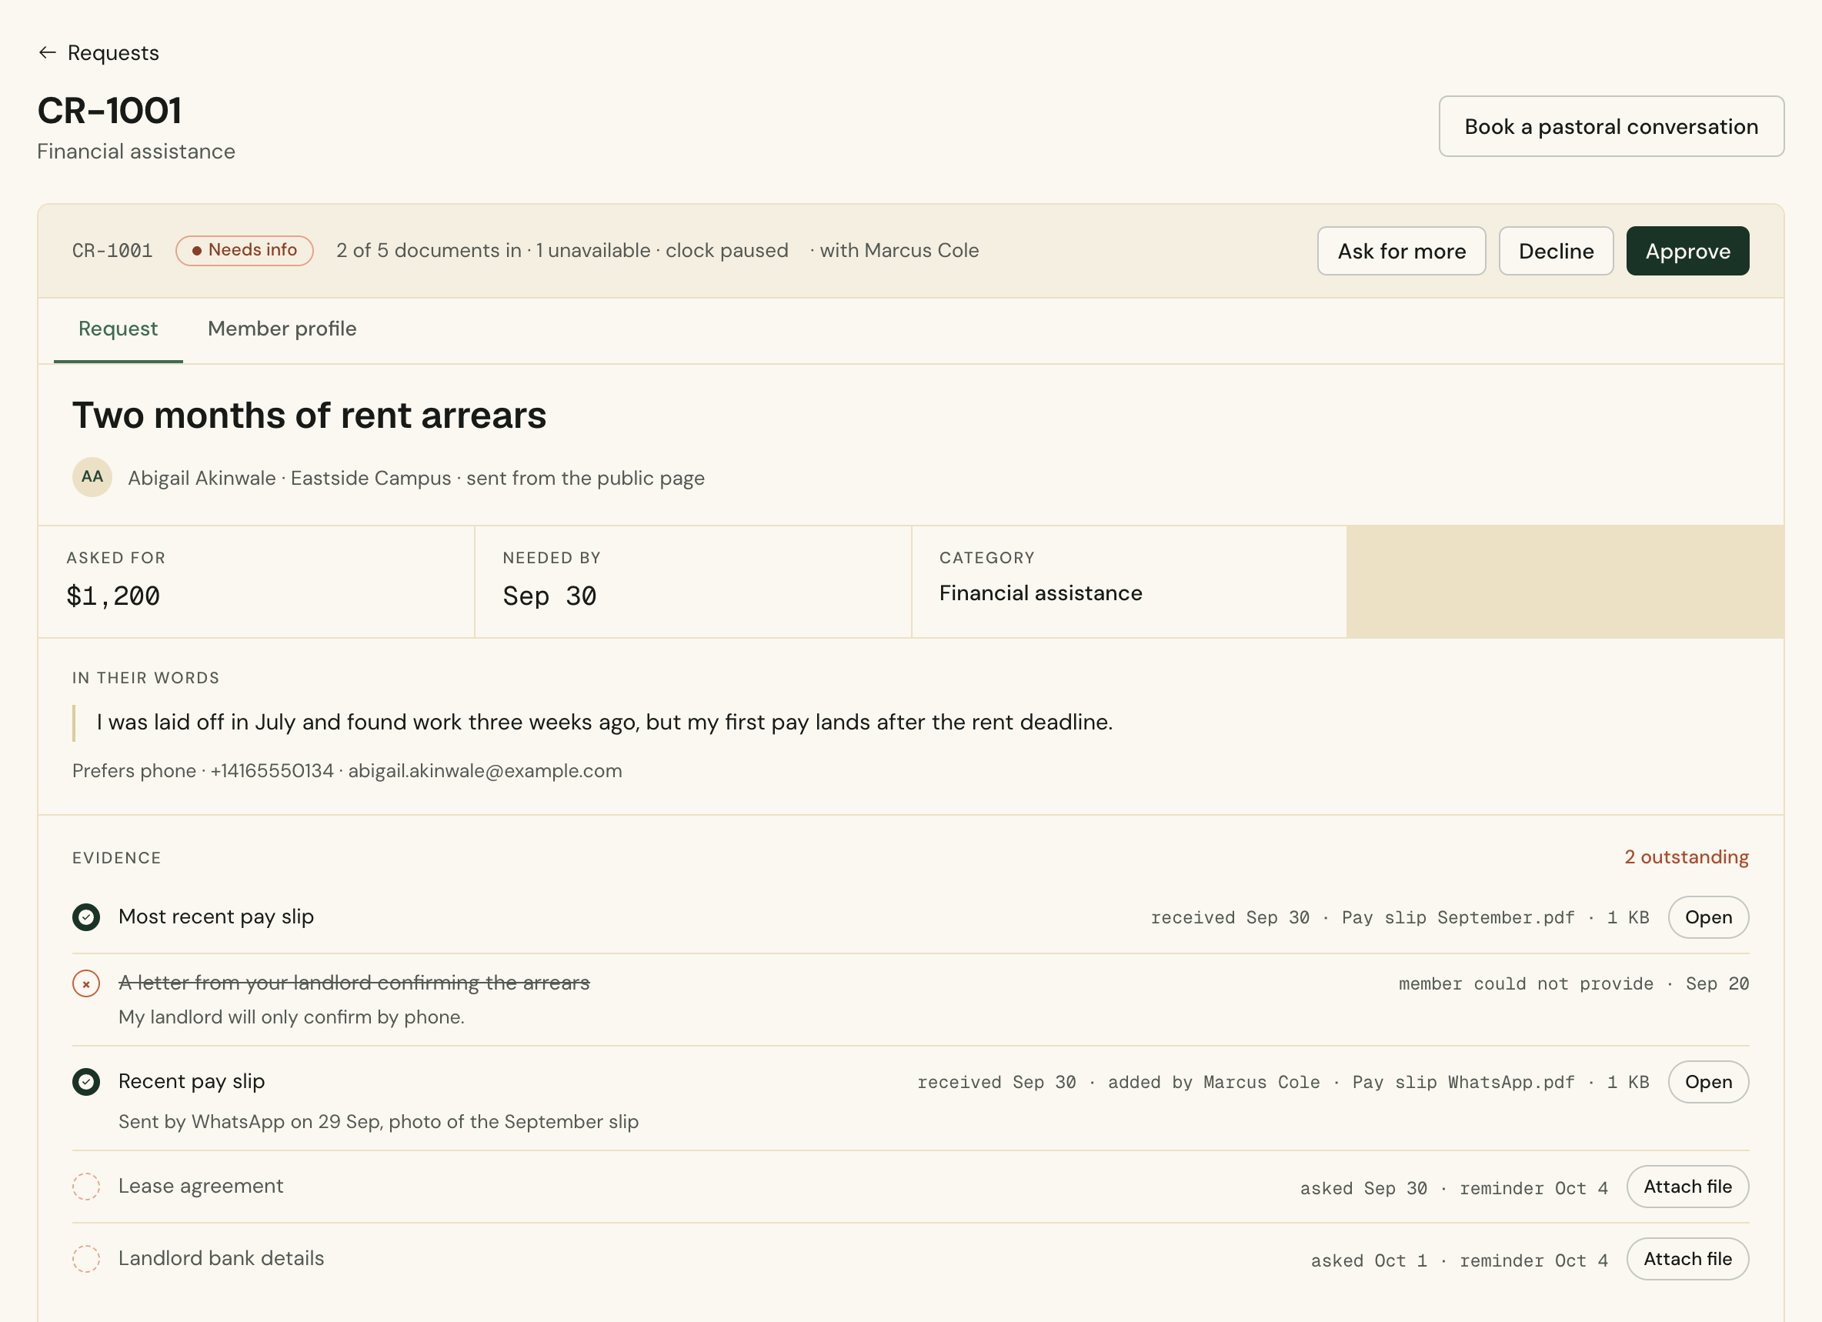This screenshot has width=1822, height=1322.
Task: Click the dashed circle beside Landlord bank details
Action: click(x=86, y=1258)
